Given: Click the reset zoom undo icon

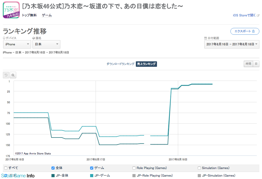Looking at the screenshot, I should [x=6, y=75].
